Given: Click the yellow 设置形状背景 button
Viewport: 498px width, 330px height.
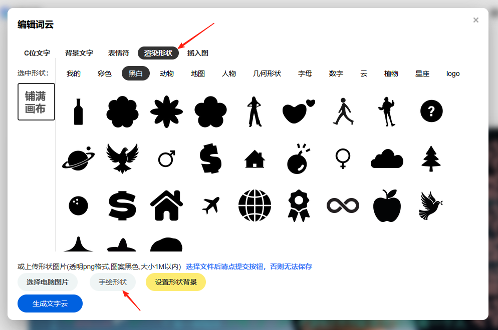Looking at the screenshot, I should point(176,282).
